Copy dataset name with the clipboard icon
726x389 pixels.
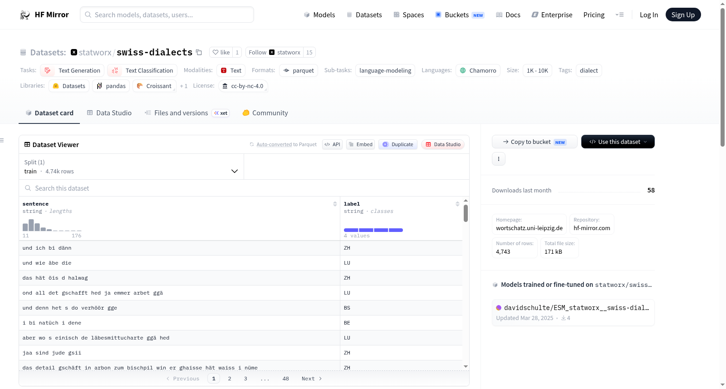(x=199, y=52)
